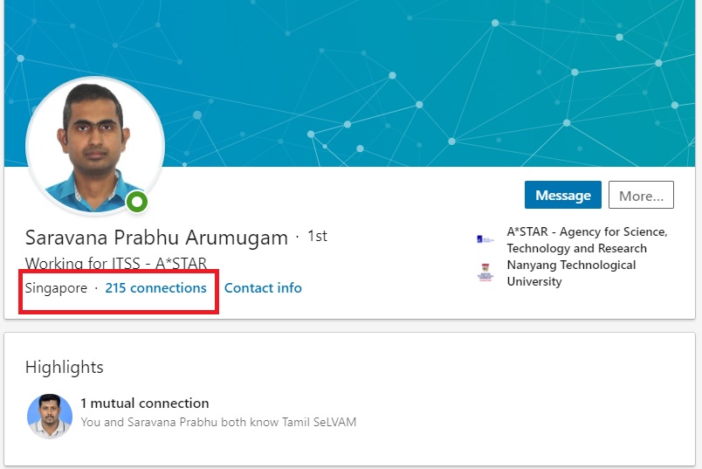Click the Highlights section heading
The width and height of the screenshot is (702, 469).
(65, 367)
